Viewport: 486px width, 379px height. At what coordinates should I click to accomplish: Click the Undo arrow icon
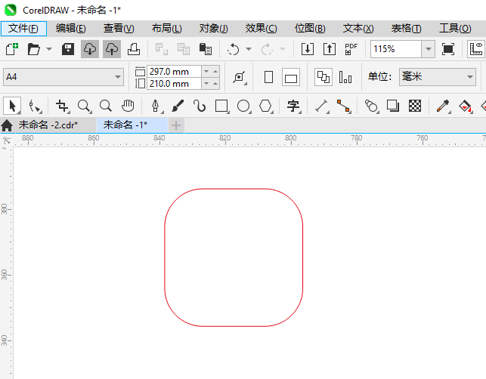tap(233, 49)
